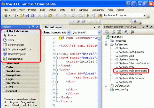
Task: Click the Show All Files icon
Action: click(114, 32)
